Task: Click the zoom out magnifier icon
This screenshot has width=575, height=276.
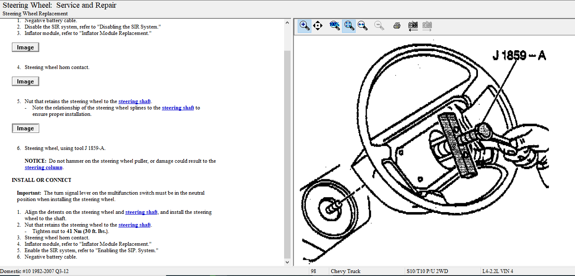Action: (x=379, y=26)
